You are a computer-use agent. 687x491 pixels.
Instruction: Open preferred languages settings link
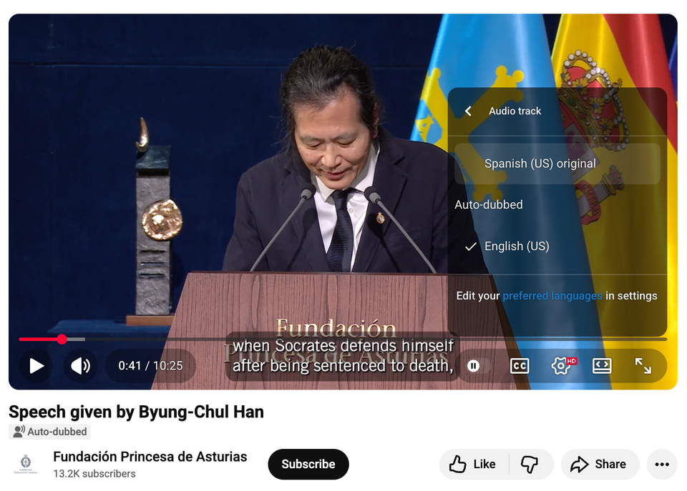click(x=552, y=296)
